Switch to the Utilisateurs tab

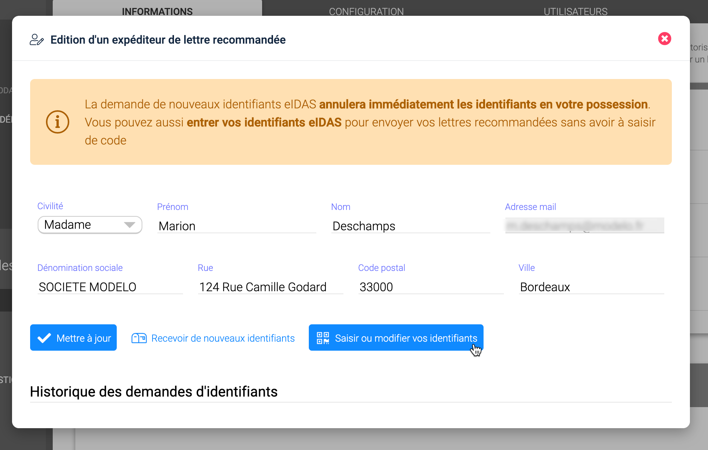coord(575,11)
